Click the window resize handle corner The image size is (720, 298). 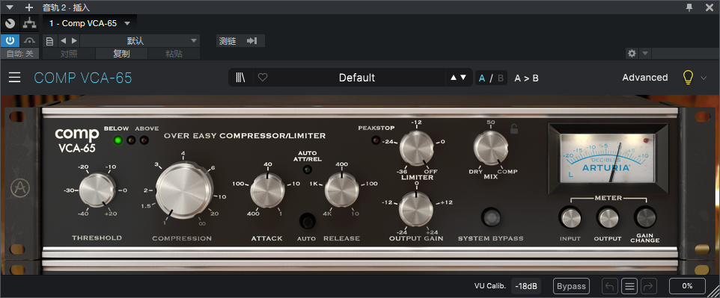point(713,291)
